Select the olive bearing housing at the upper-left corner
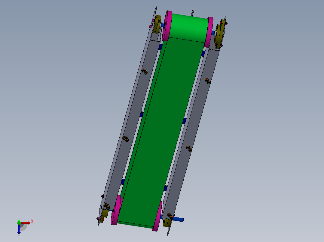Image resolution: width=324 pixels, height=242 pixels. (157, 24)
